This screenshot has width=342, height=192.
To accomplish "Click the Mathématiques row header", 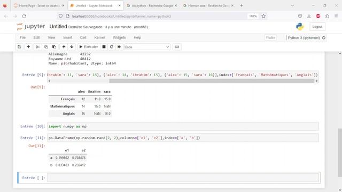I will (x=63, y=106).
